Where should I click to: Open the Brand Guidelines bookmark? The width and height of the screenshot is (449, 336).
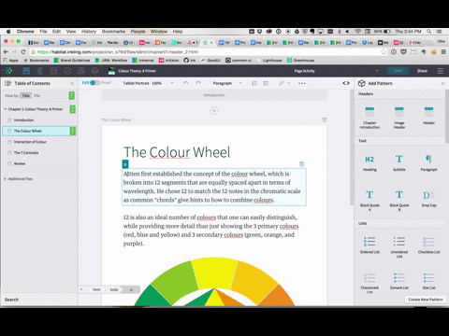[x=72, y=61]
